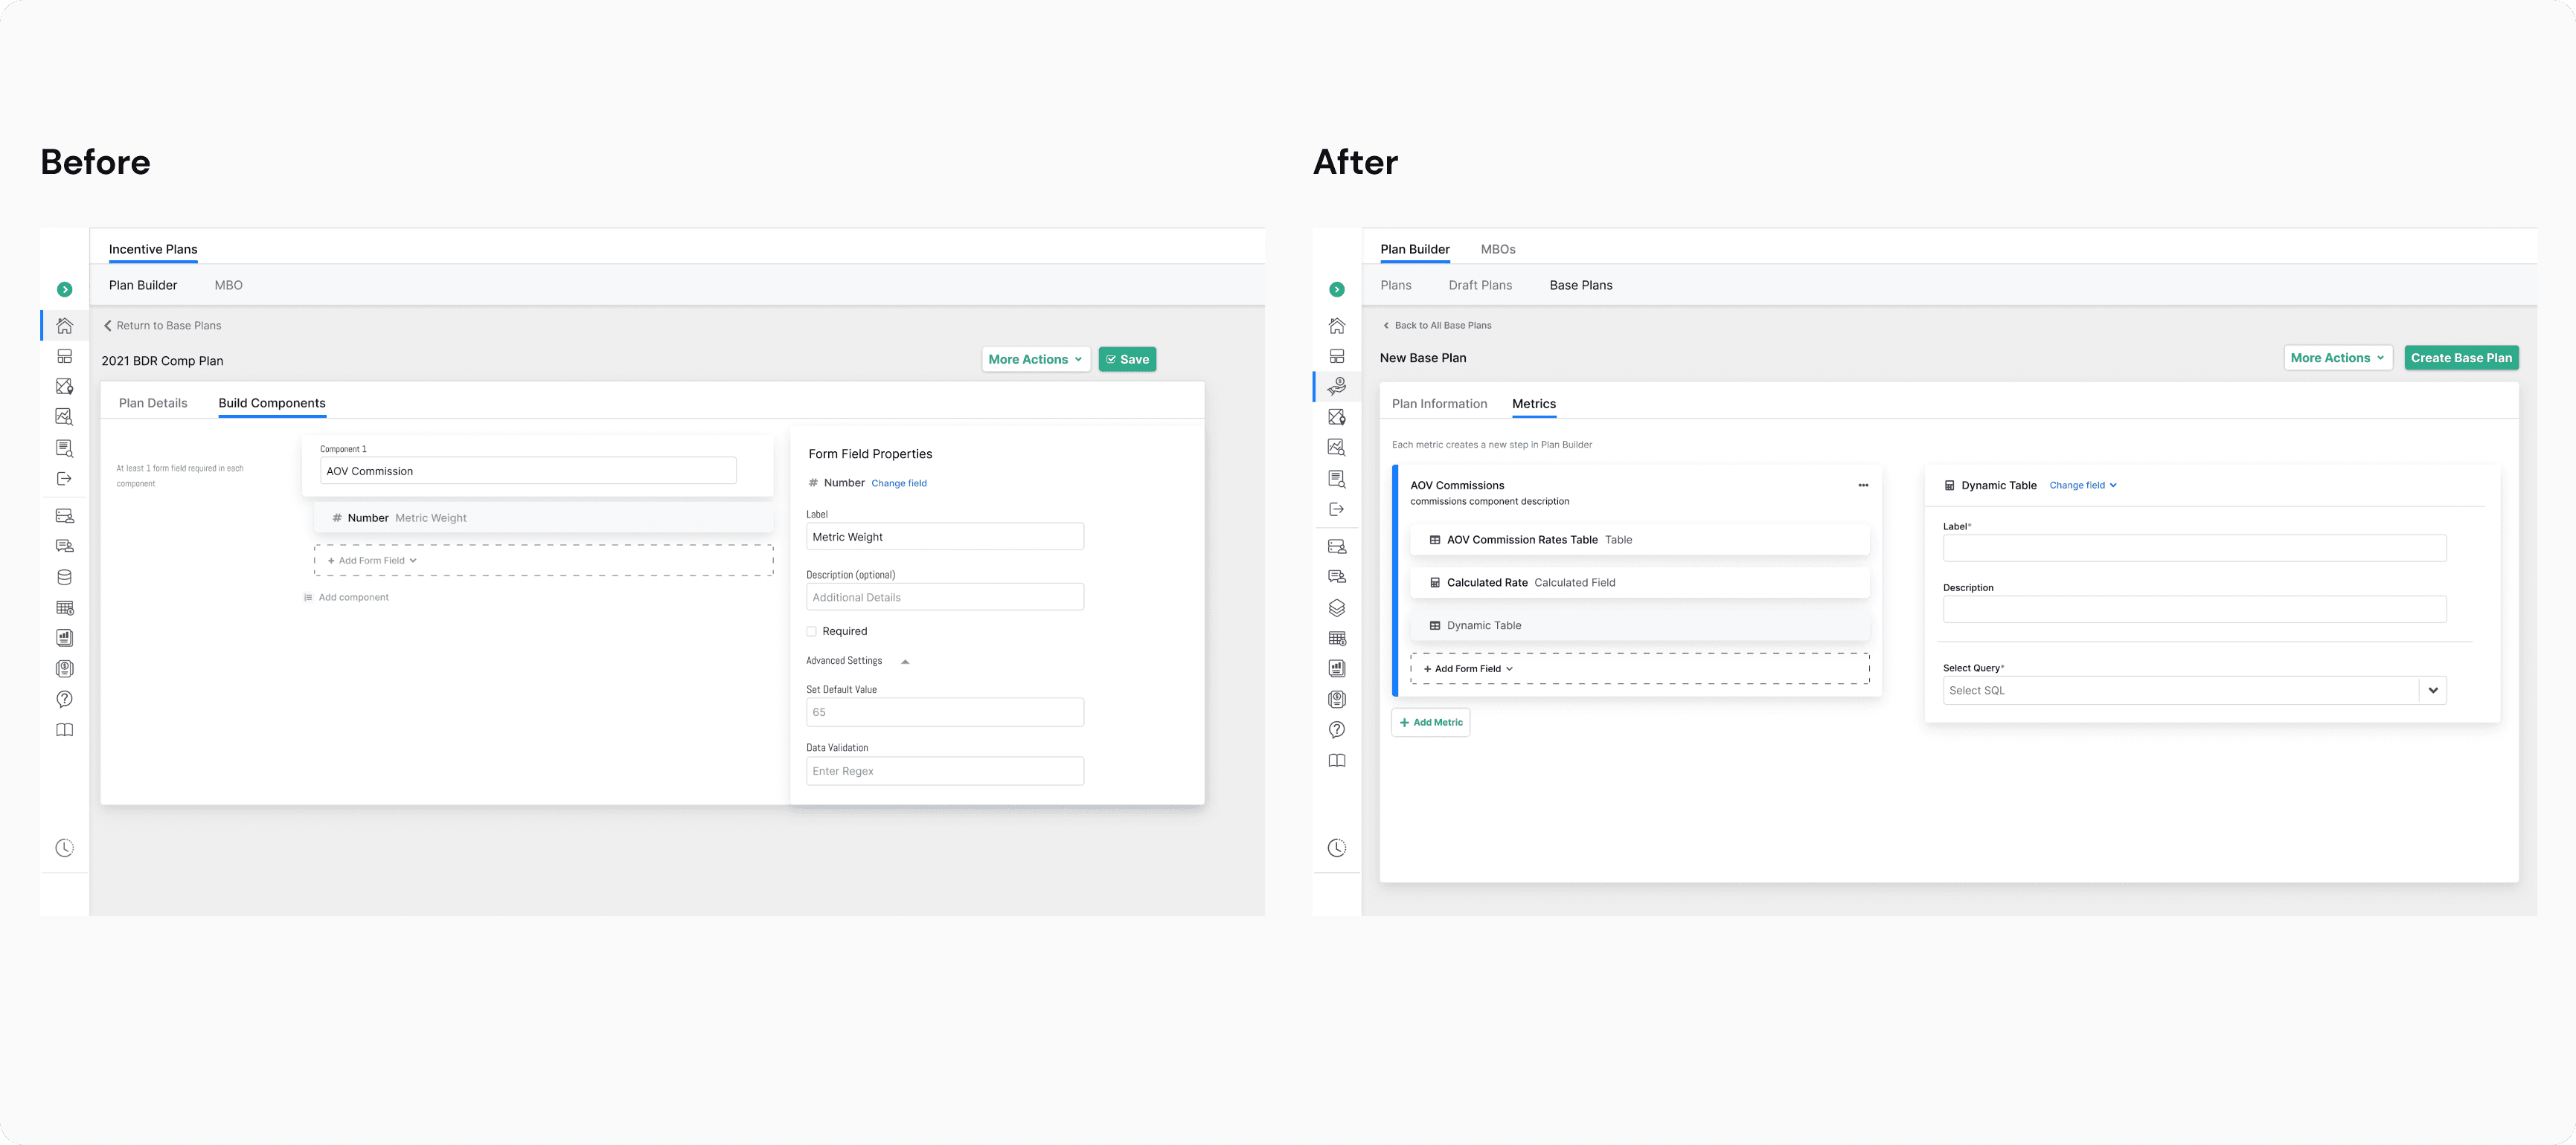Image resolution: width=2576 pixels, height=1145 pixels.
Task: Click the Set Default Value input field
Action: click(944, 712)
